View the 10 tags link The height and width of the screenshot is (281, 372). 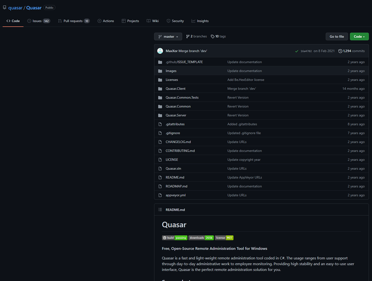(218, 36)
